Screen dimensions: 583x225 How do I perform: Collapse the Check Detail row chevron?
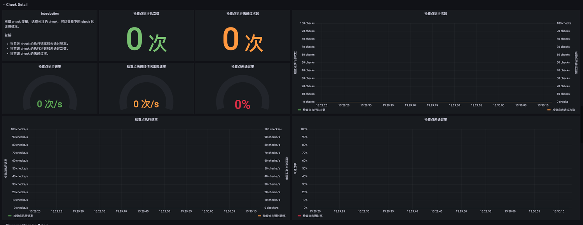coord(4,5)
